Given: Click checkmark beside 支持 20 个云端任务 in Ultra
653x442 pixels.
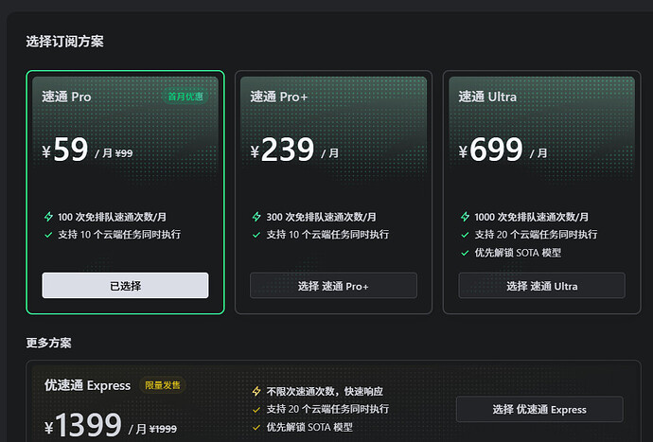Looking at the screenshot, I should tap(466, 235).
